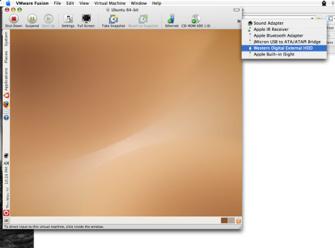Connect Western Digital External HDD

pyautogui.click(x=284, y=48)
